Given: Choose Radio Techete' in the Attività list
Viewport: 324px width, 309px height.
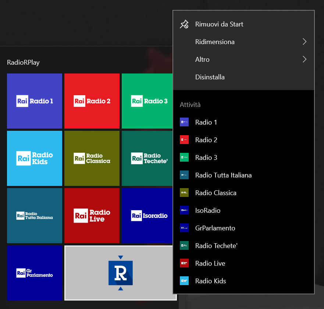Looking at the screenshot, I should (243, 246).
